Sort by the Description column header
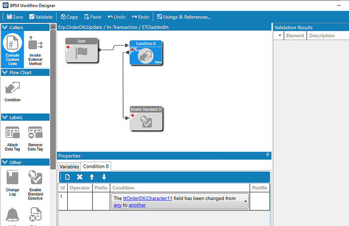This screenshot has height=226, width=349. [322, 35]
